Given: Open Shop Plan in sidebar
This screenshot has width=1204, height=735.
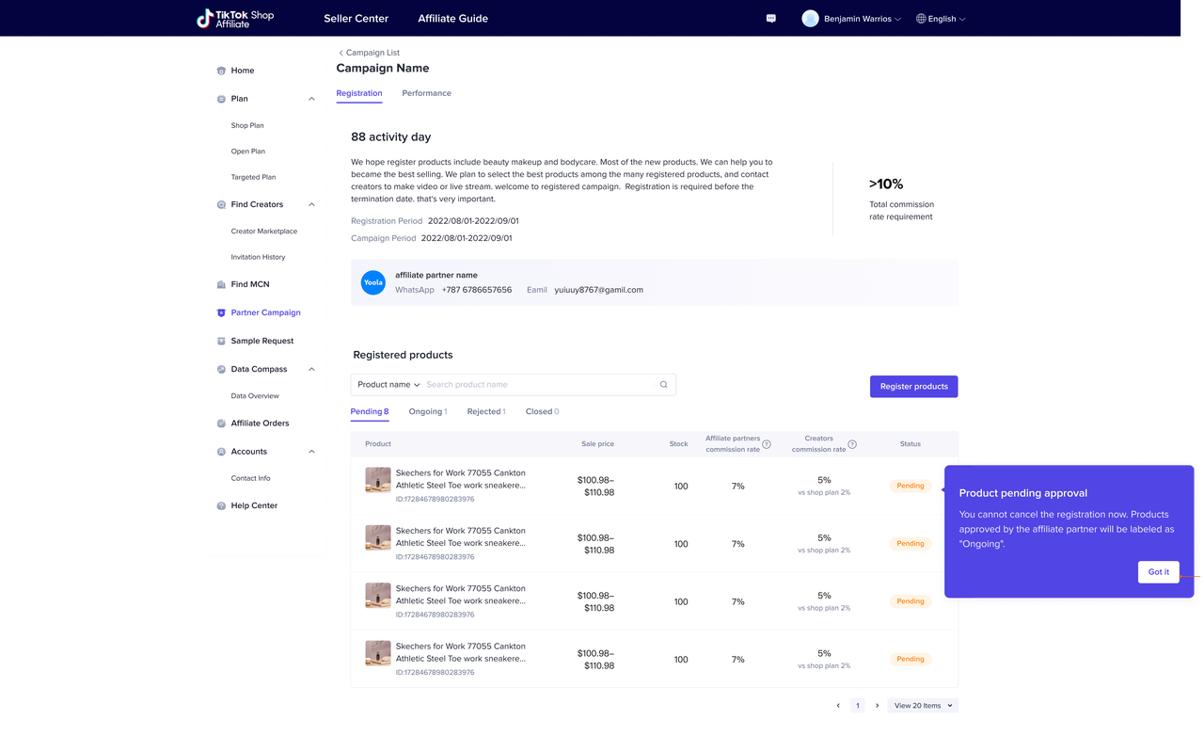Looking at the screenshot, I should pyautogui.click(x=247, y=125).
